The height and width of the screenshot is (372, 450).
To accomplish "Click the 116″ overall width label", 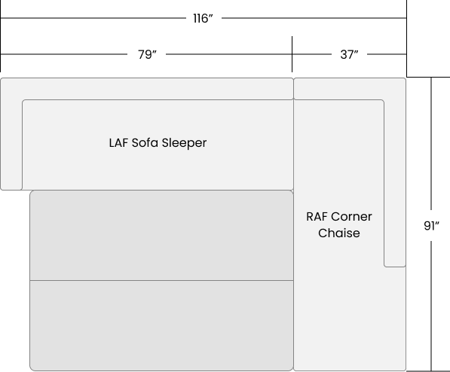I will click(204, 18).
